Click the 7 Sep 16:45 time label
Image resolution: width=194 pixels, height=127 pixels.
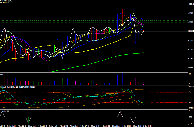pos(74,126)
